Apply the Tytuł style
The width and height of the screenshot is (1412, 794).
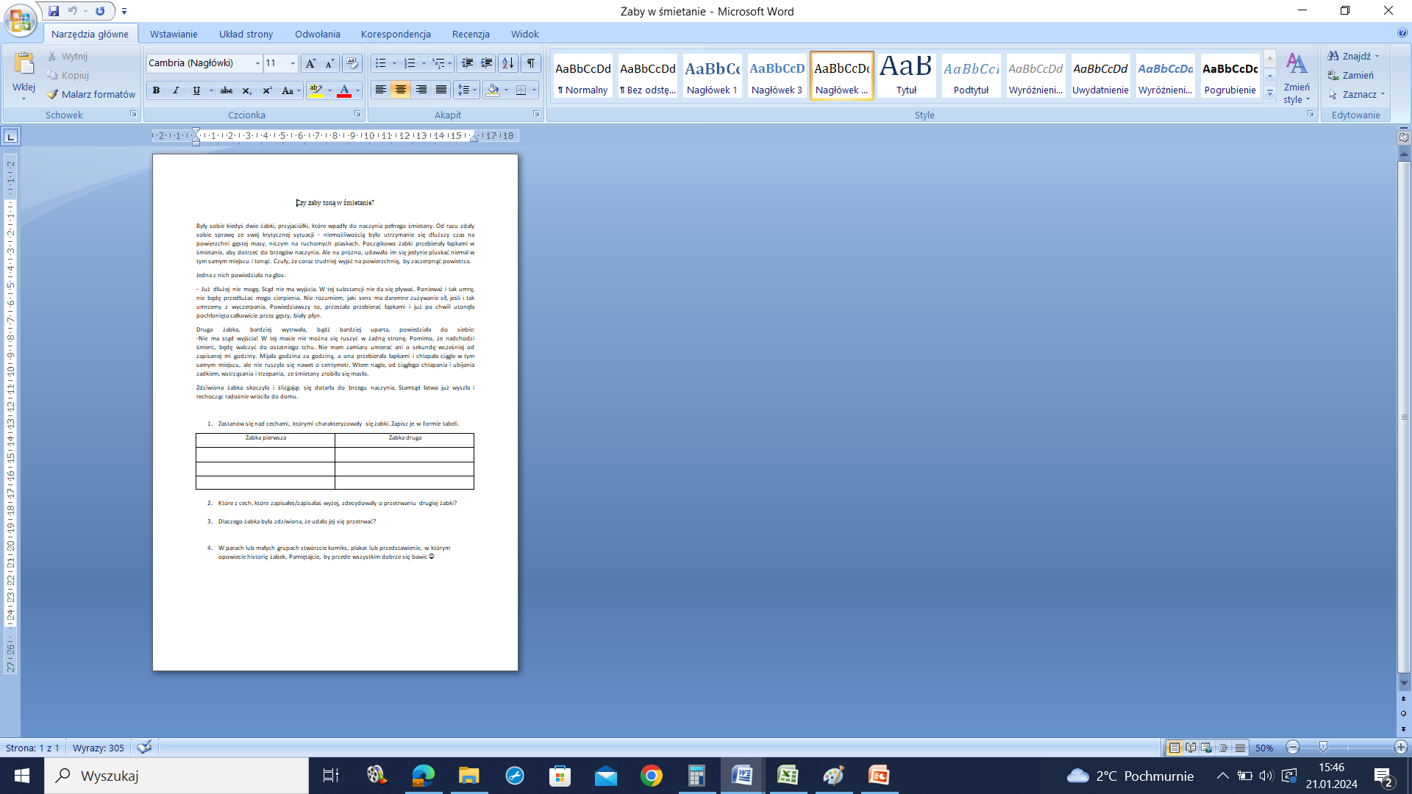906,76
